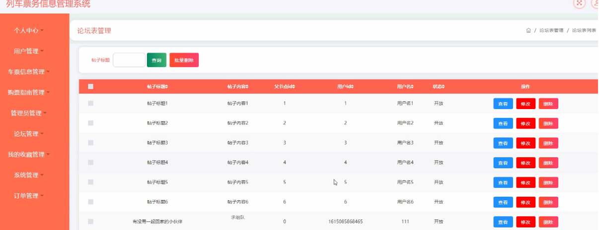Sort the table by 帖子内容 column
Viewport: 599px width, 230px height.
237,87
